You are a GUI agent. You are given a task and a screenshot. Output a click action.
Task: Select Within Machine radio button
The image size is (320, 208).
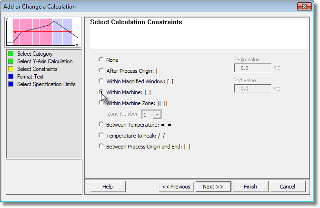pos(101,92)
